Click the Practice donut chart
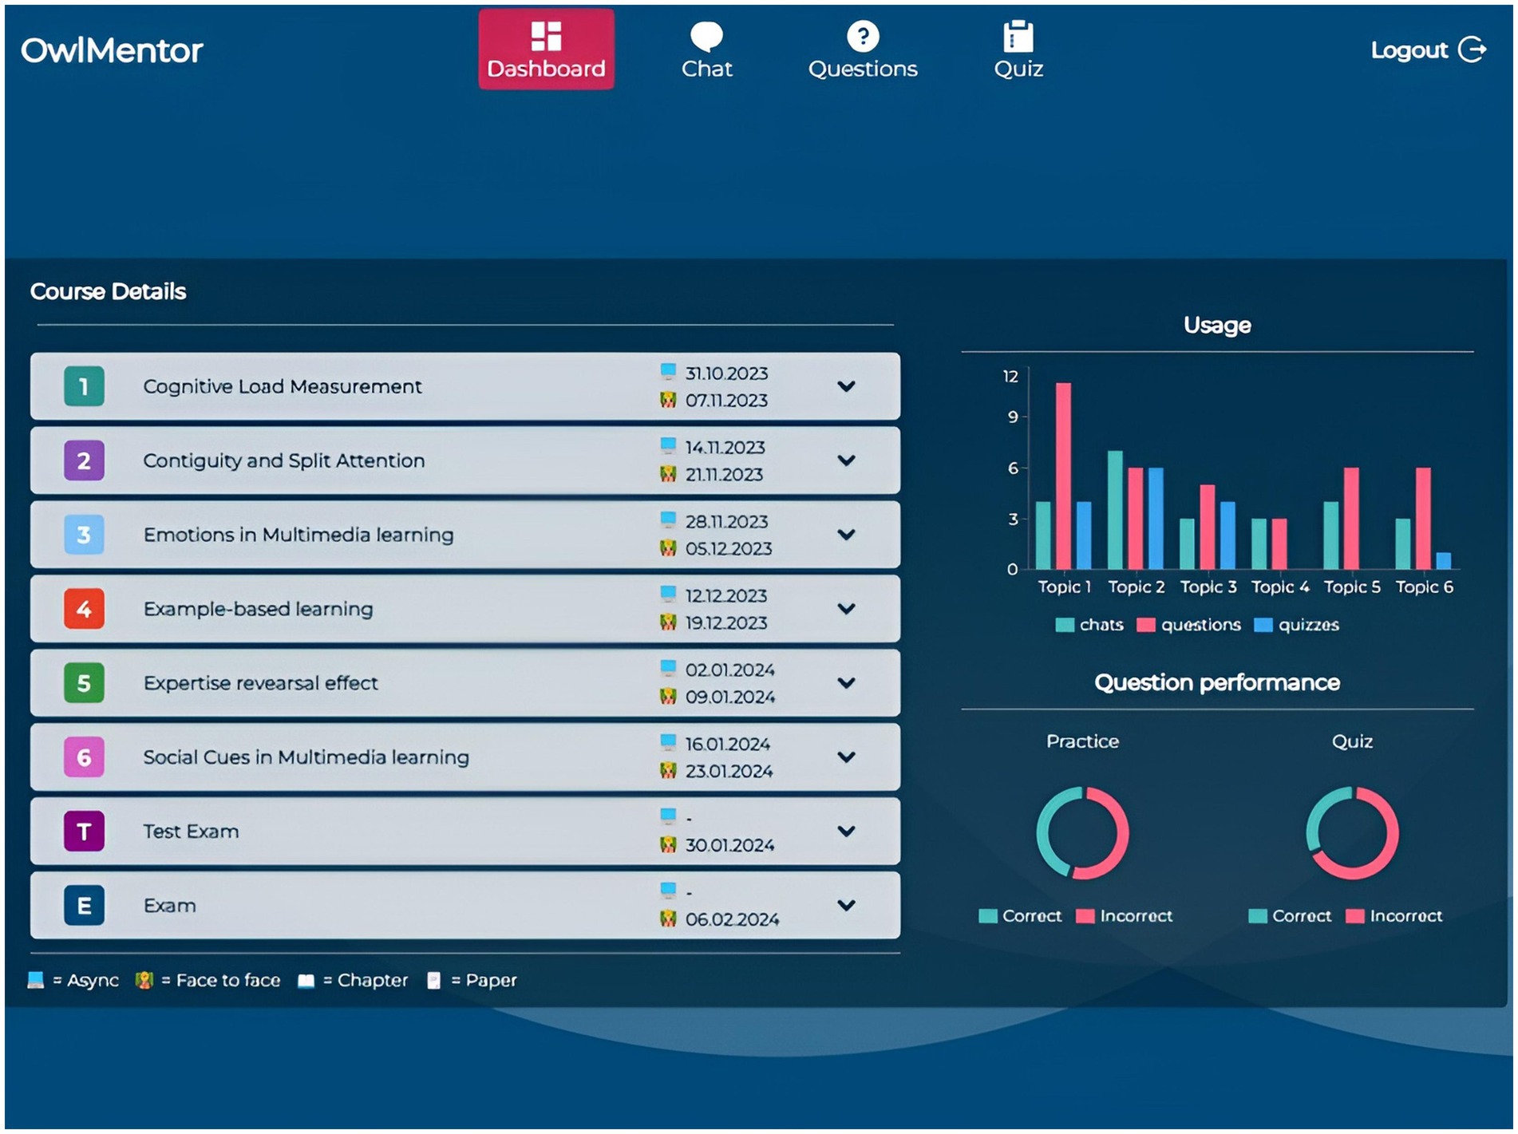 (1082, 832)
